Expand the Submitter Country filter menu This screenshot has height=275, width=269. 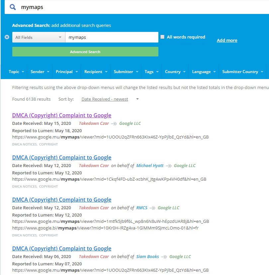(x=242, y=72)
